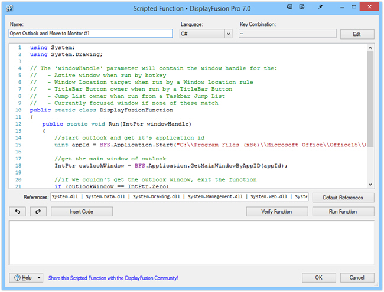Click the References text field
The image size is (384, 292).
pyautogui.click(x=180, y=197)
